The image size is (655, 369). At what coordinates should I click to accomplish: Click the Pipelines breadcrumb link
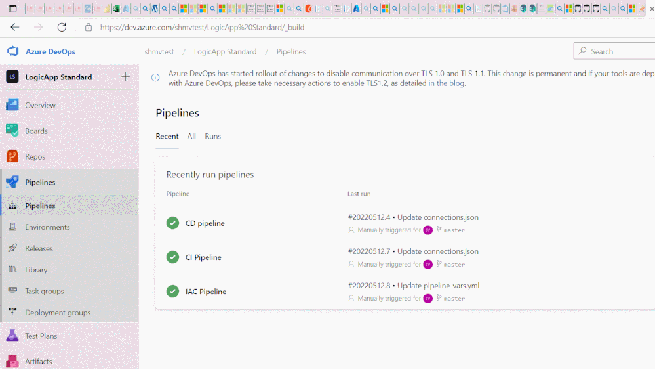coord(291,51)
